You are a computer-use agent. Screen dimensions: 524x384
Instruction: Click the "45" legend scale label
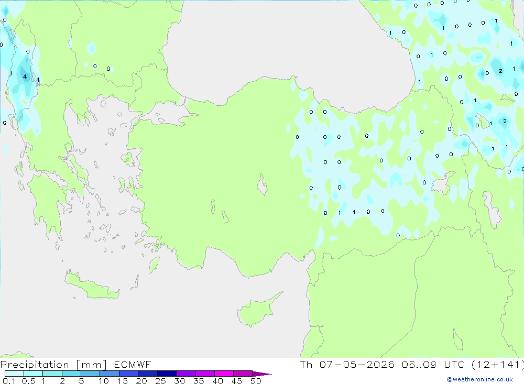pyautogui.click(x=237, y=381)
